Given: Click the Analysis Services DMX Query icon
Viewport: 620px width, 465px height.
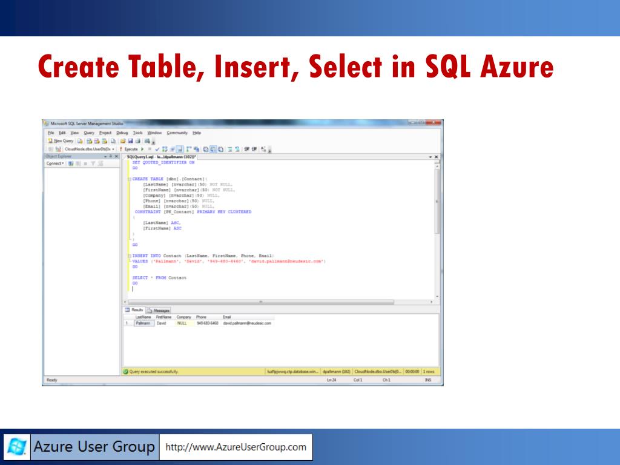Looking at the screenshot, I should click(x=97, y=140).
